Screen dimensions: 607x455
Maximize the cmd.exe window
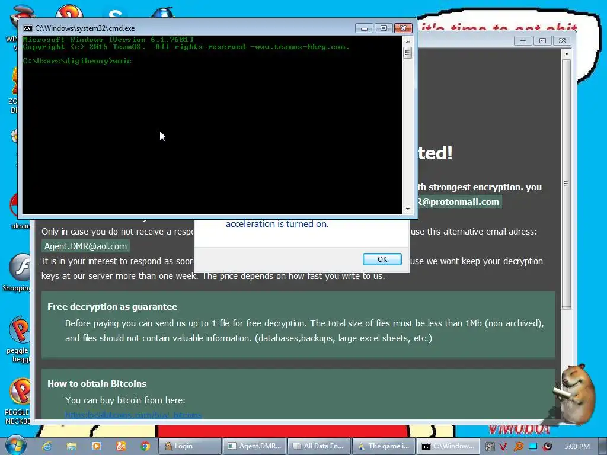(x=384, y=28)
